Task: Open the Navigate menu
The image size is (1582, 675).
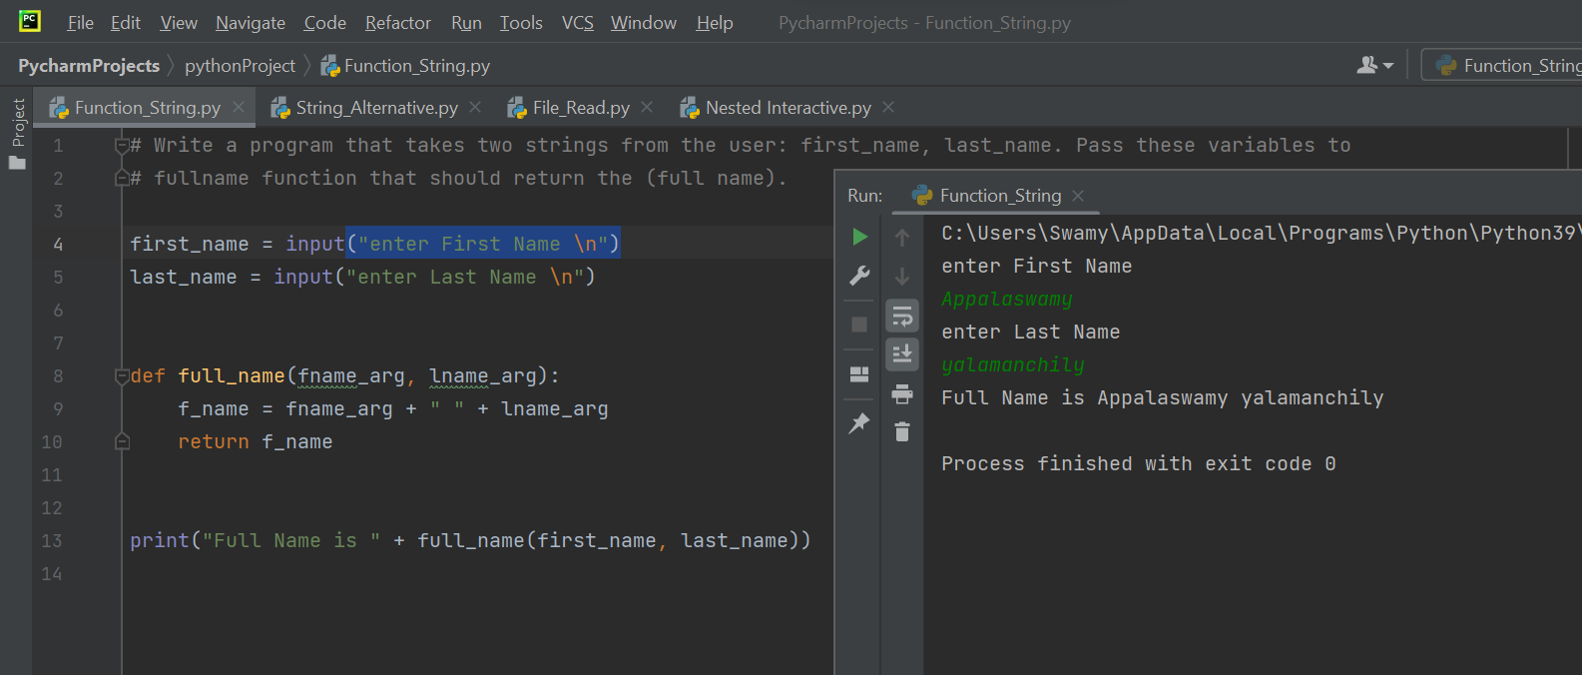Action: pos(251,22)
